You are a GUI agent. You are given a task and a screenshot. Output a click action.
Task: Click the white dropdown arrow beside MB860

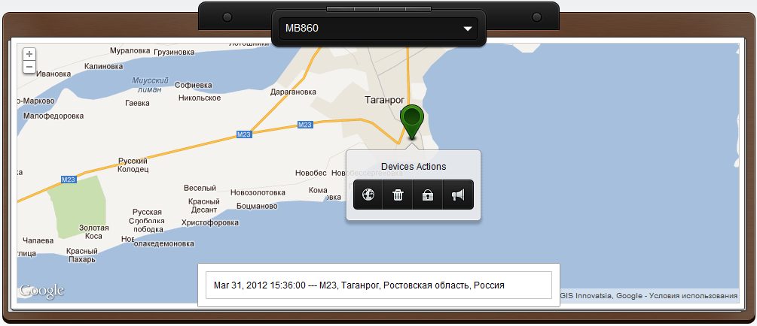click(x=467, y=29)
